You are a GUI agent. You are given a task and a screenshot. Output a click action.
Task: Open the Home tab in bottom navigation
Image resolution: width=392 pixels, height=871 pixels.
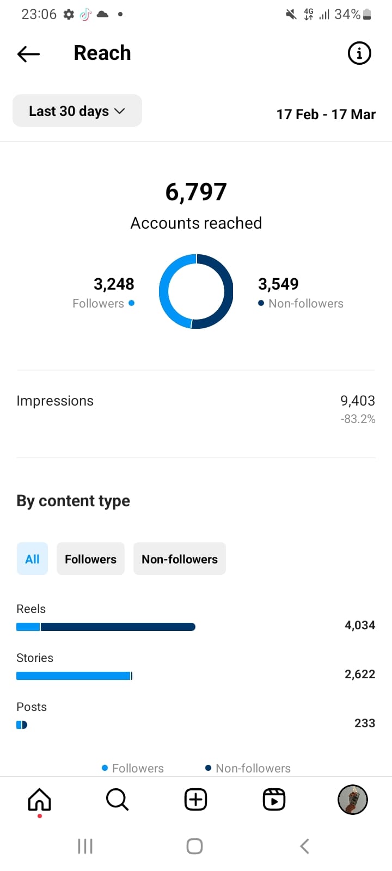(39, 800)
